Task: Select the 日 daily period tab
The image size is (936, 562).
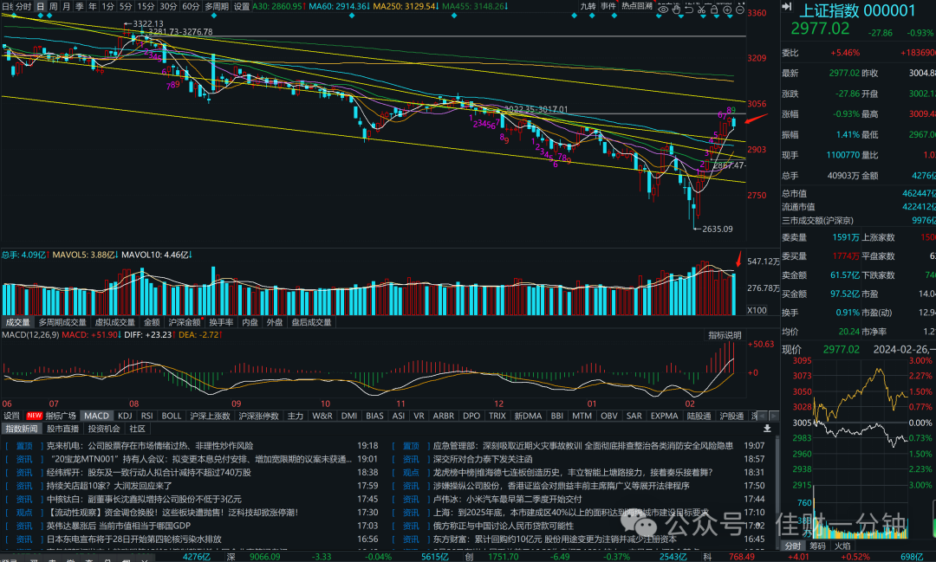Action: 40,7
